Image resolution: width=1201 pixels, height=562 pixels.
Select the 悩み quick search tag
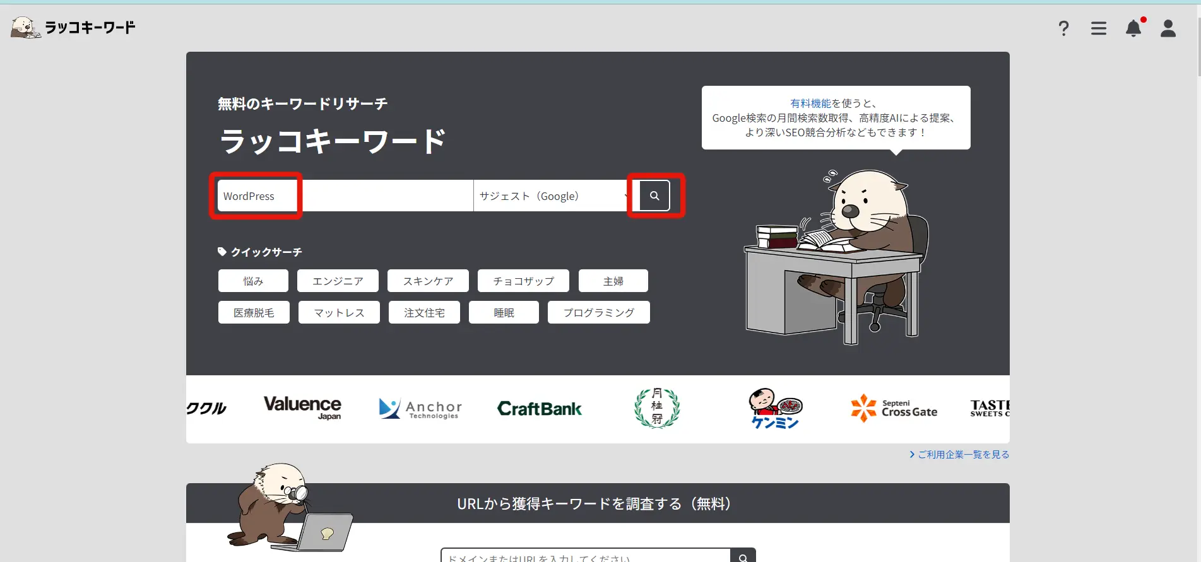[253, 281]
